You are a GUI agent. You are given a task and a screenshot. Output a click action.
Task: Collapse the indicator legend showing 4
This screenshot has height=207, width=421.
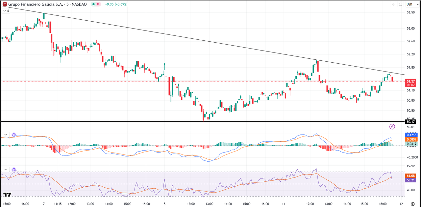(x=6, y=10)
